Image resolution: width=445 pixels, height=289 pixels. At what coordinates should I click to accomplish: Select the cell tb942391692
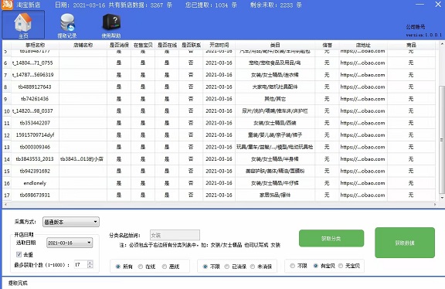click(x=35, y=171)
